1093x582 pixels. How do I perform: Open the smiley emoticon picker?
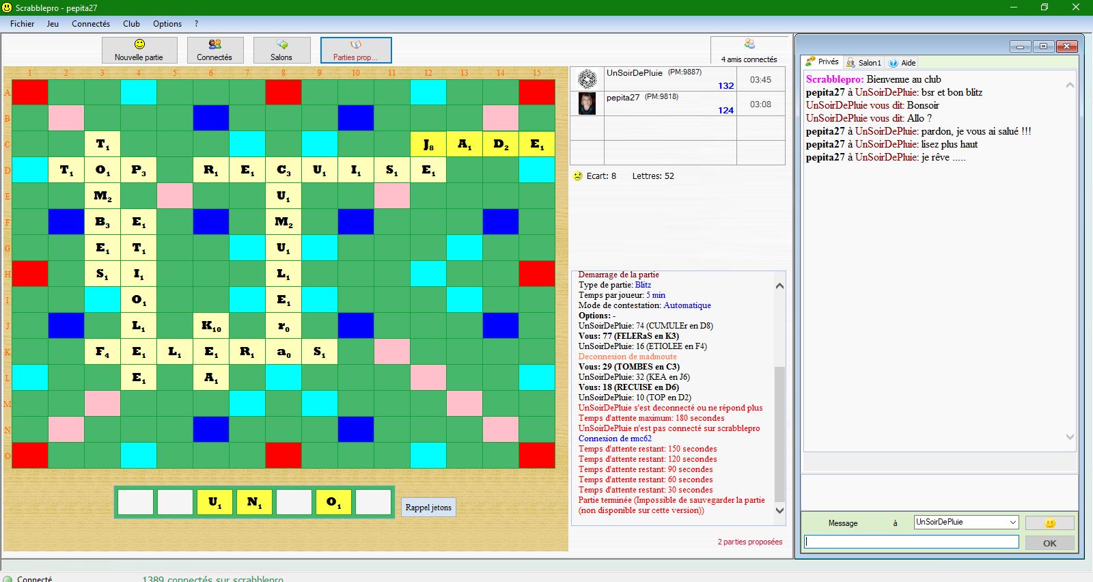(x=1049, y=523)
